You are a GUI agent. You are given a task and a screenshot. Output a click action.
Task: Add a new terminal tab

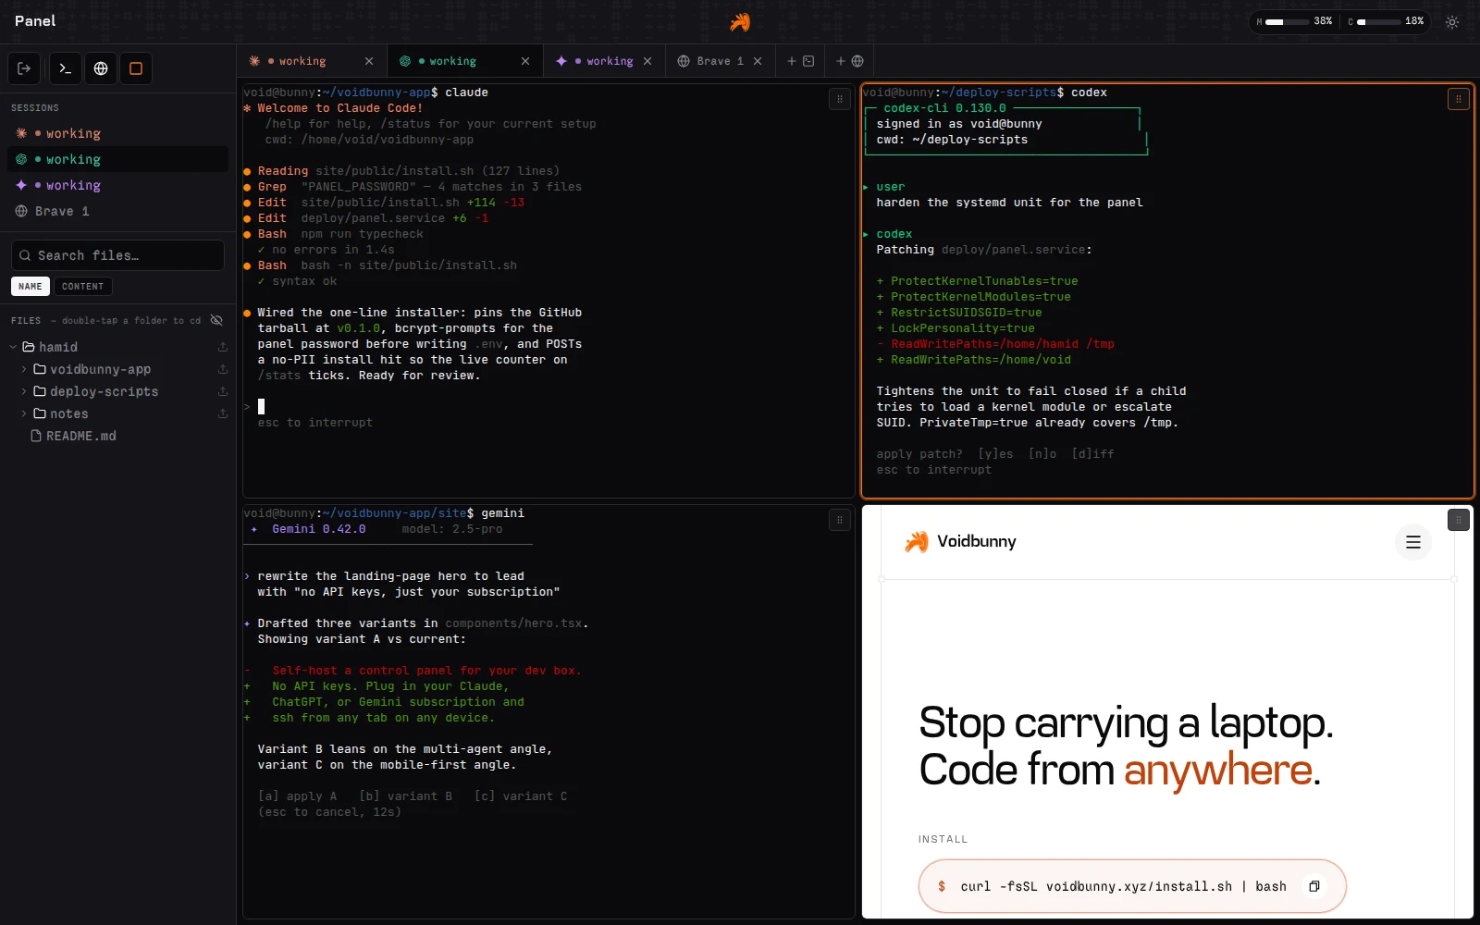point(800,61)
